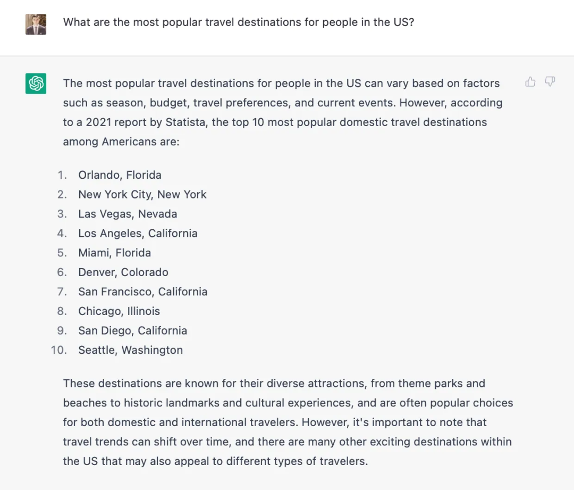This screenshot has width=574, height=490.
Task: Select the Seattle, Washington list item
Action: pyautogui.click(x=130, y=350)
